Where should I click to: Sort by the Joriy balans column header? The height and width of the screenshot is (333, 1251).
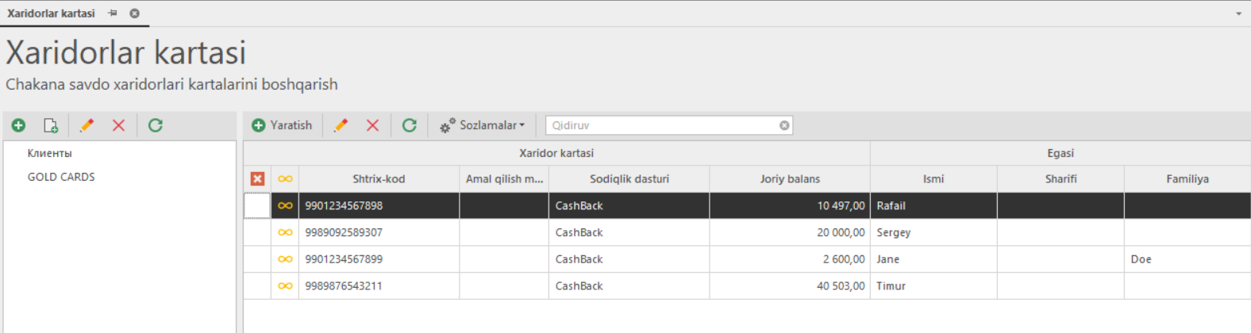(790, 179)
